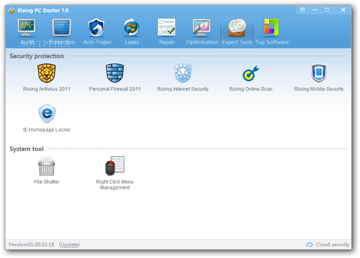Click the Top Software tab label
This screenshot has height=258, width=360.
point(272,42)
